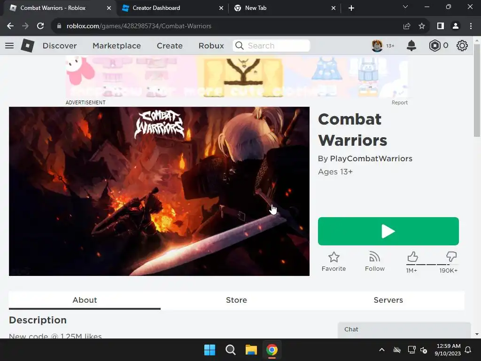The height and width of the screenshot is (361, 481).
Task: Toggle the browser side panel
Action: 441,26
